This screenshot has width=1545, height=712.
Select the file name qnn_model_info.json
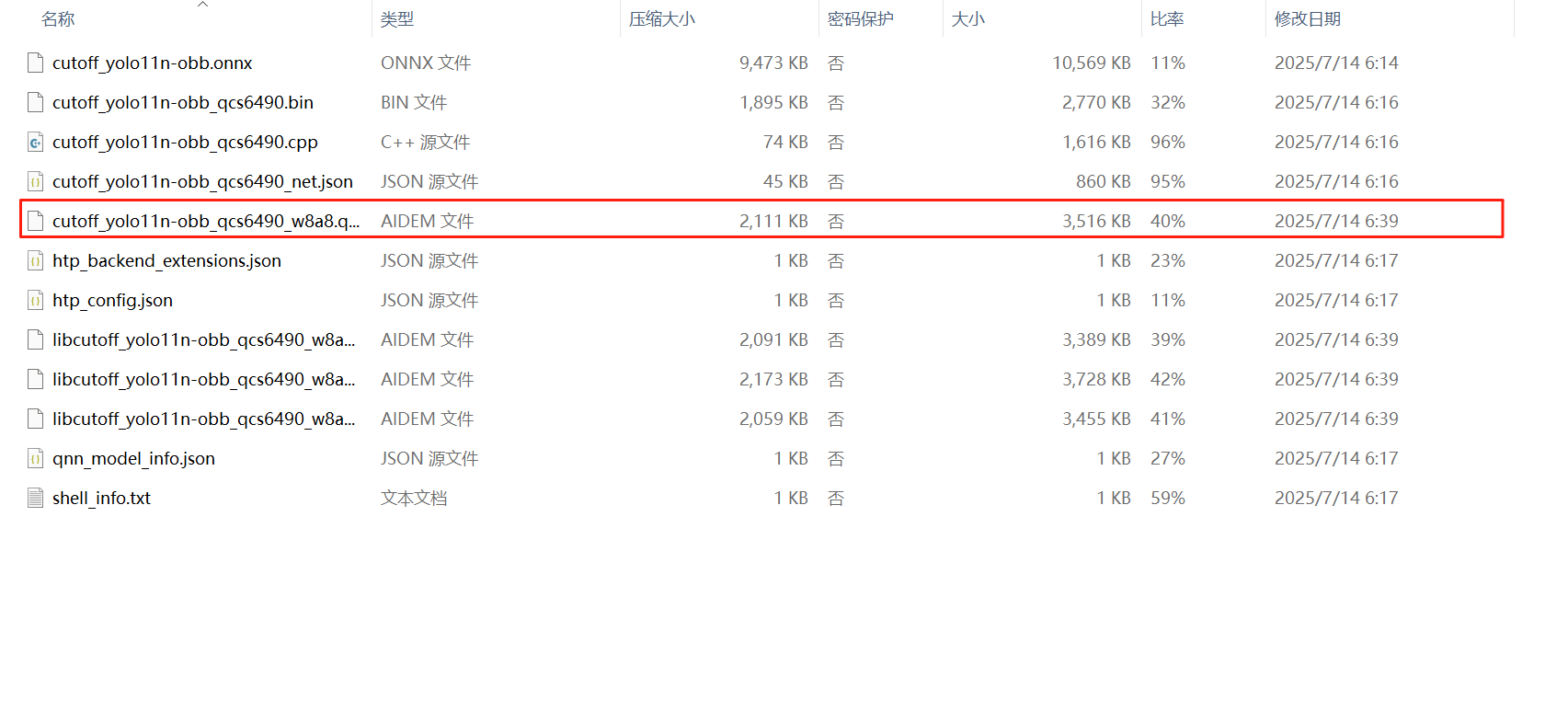click(x=133, y=458)
